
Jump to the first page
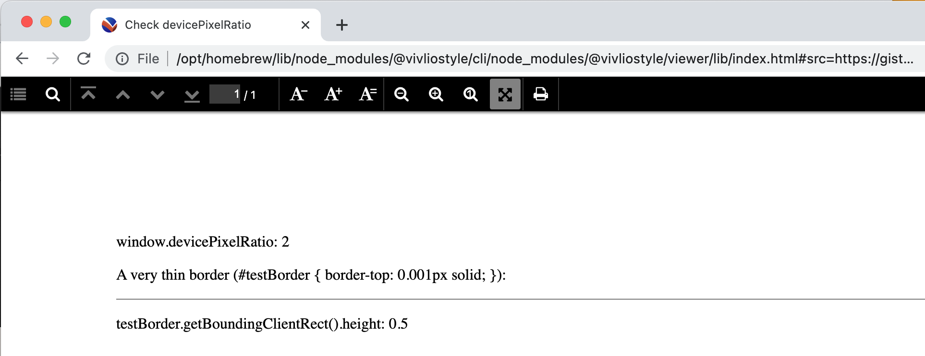tap(88, 94)
